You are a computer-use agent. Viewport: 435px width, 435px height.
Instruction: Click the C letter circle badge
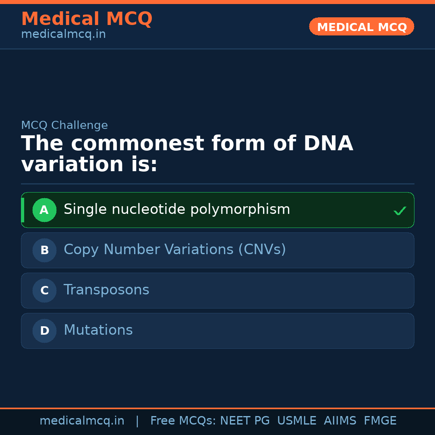(x=44, y=290)
